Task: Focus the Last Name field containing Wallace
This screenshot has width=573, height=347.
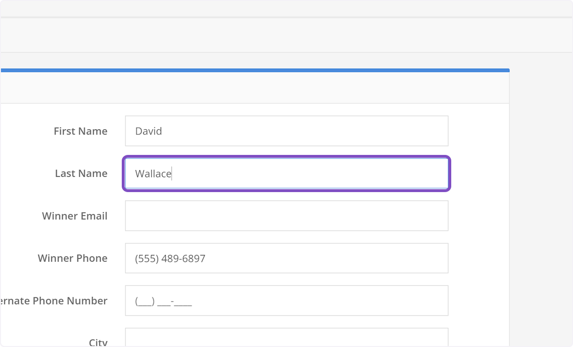Action: (x=286, y=173)
